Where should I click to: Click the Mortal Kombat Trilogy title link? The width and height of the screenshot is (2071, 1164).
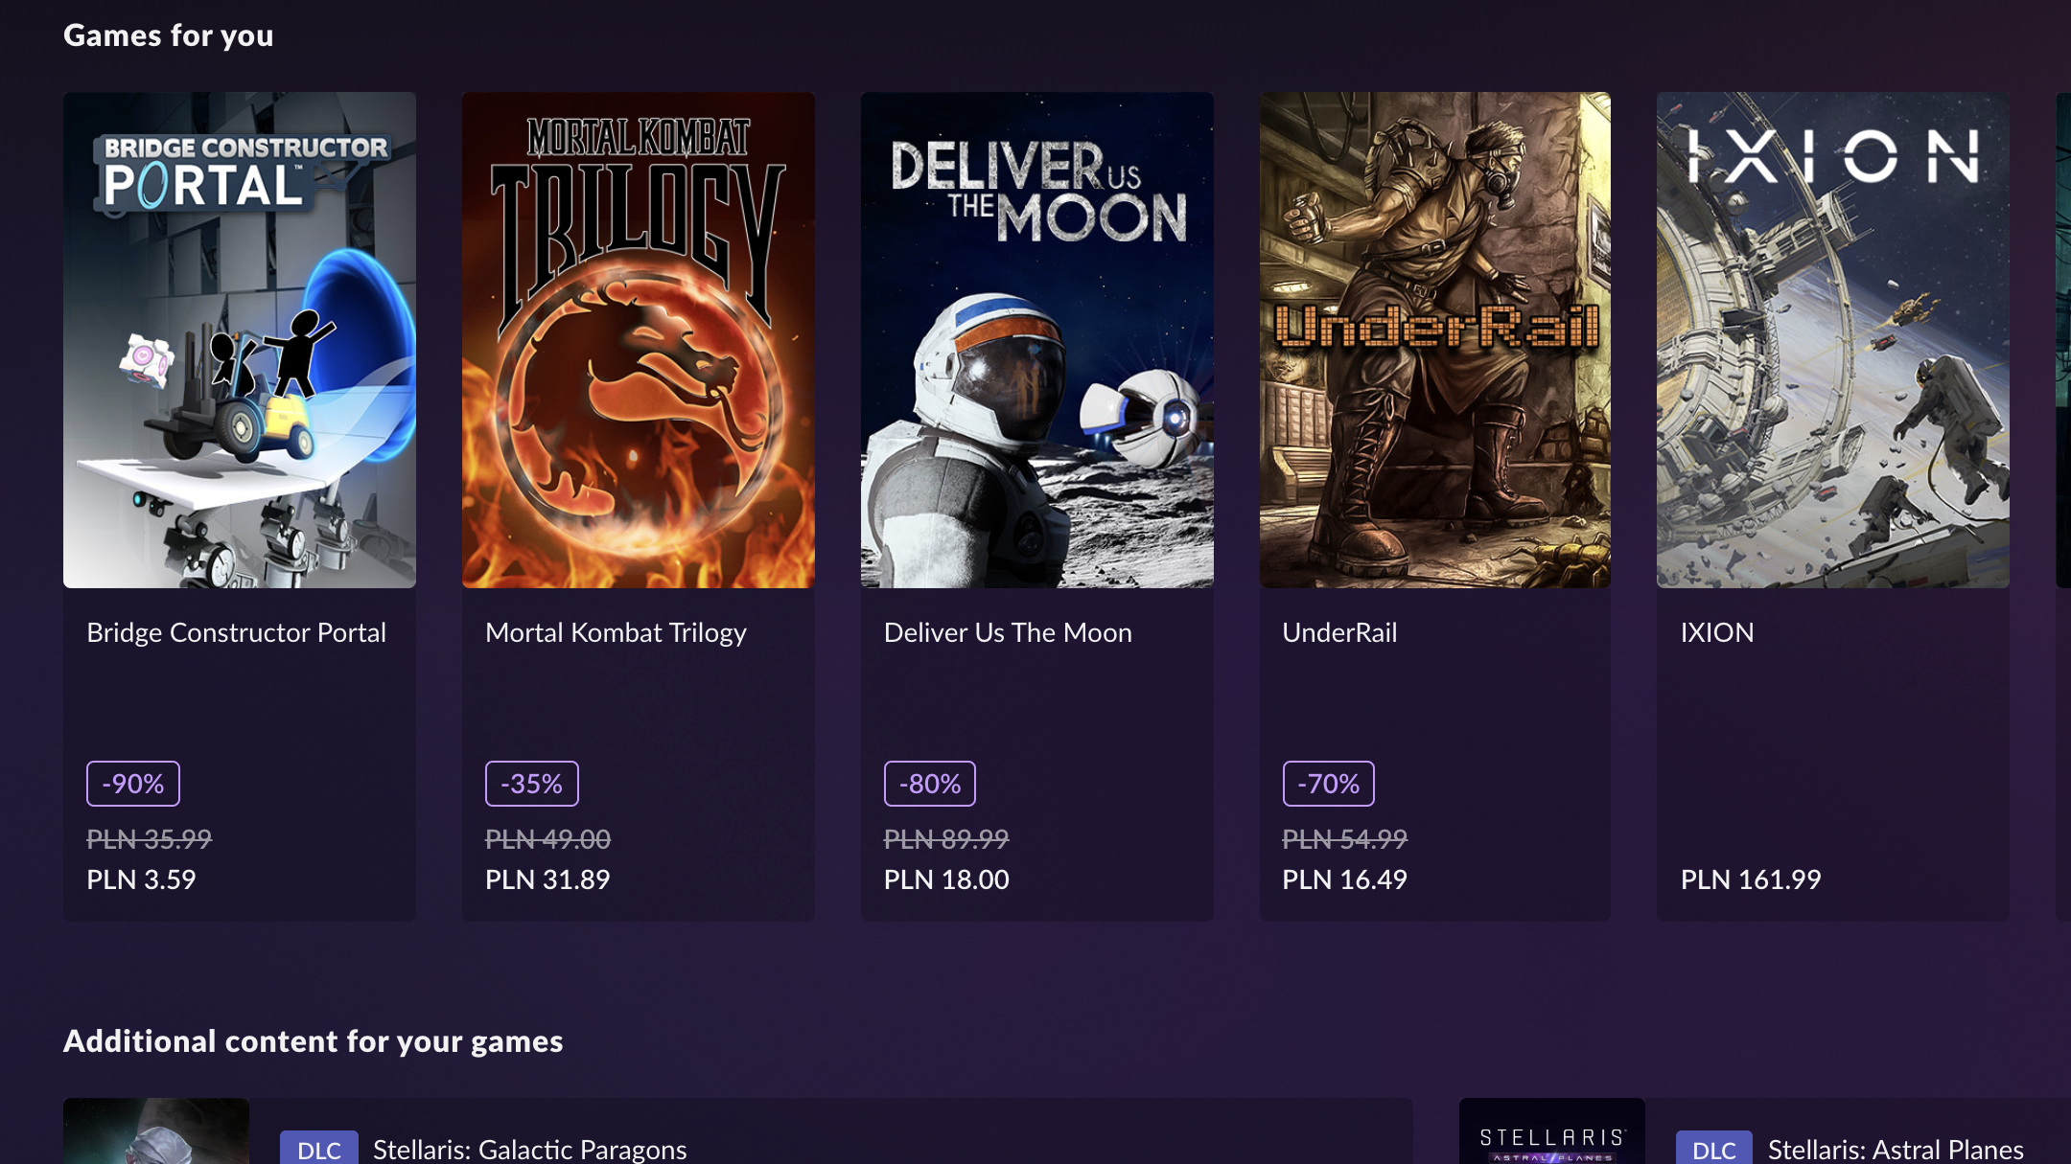(x=616, y=632)
